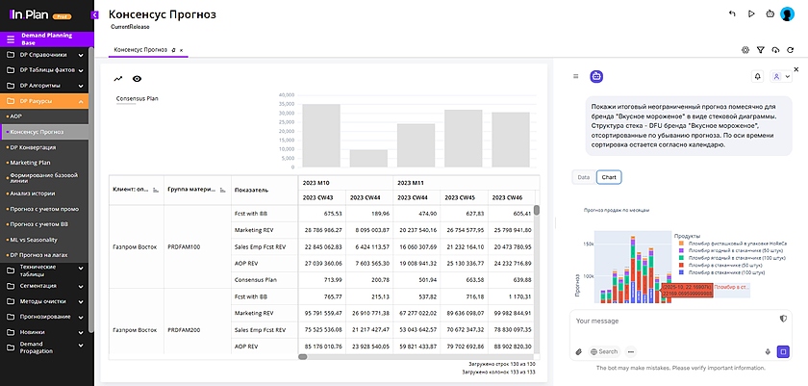Image resolution: width=808 pixels, height=386 pixels.
Task: Open Marketing Plan in sidebar
Action: pyautogui.click(x=30, y=163)
